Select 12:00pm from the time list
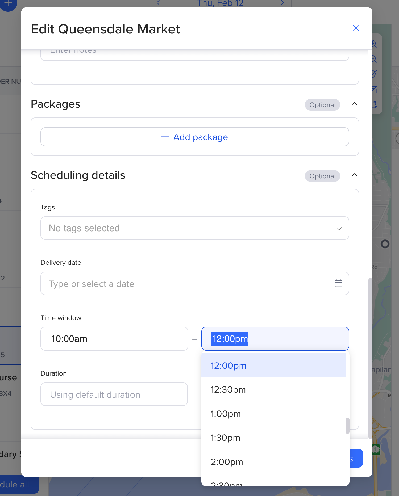Image resolution: width=399 pixels, height=496 pixels. (273, 365)
